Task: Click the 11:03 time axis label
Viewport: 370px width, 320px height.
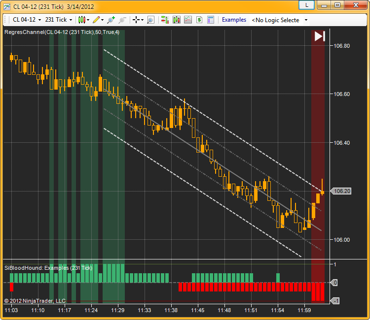Action: pyautogui.click(x=11, y=310)
